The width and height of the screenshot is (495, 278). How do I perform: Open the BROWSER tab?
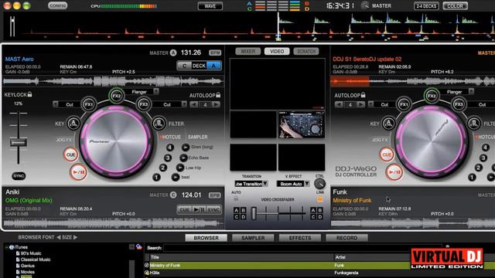207,238
